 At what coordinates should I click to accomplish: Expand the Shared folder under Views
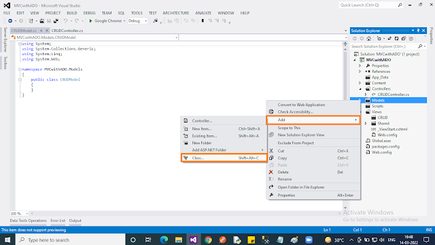point(366,123)
